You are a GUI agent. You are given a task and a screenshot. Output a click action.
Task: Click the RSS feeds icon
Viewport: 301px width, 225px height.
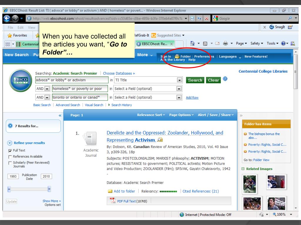(205, 44)
